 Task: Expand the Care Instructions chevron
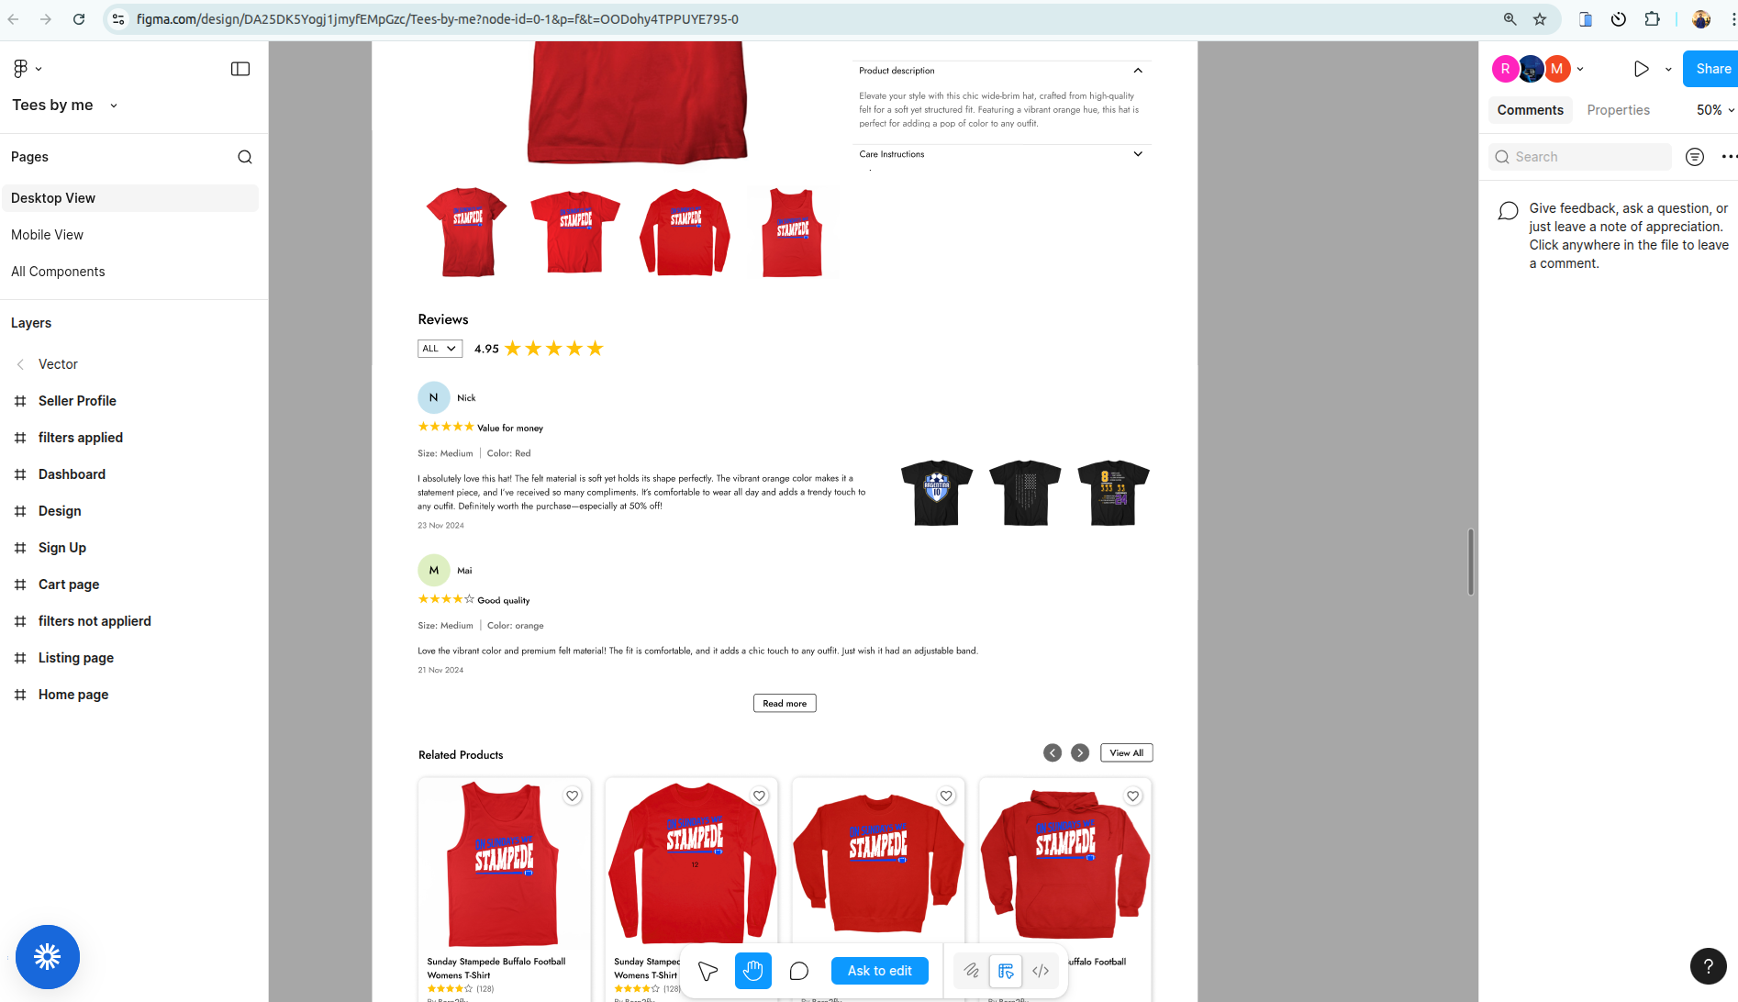(x=1138, y=153)
